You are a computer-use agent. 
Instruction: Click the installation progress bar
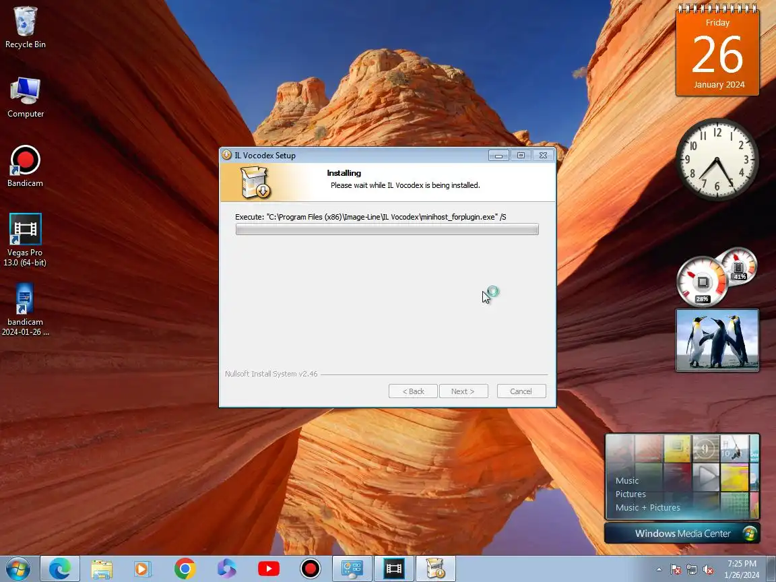coord(387,229)
